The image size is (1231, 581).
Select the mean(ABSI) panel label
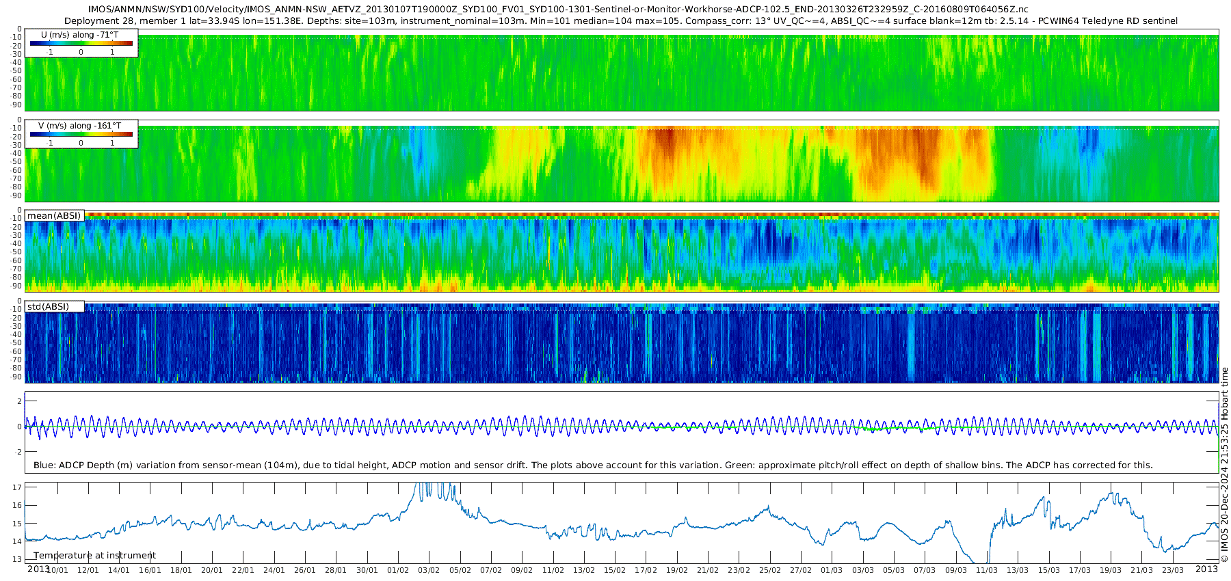pos(55,215)
